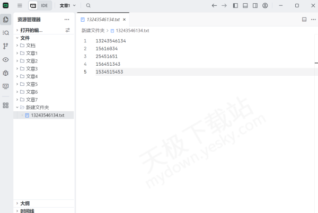Viewport: 318px width, 213px height.
Task: Open the hamburger menu in the title bar
Action: (x=20, y=5)
